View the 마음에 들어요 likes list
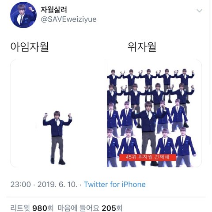This screenshot has width=212, height=212. click(90, 208)
